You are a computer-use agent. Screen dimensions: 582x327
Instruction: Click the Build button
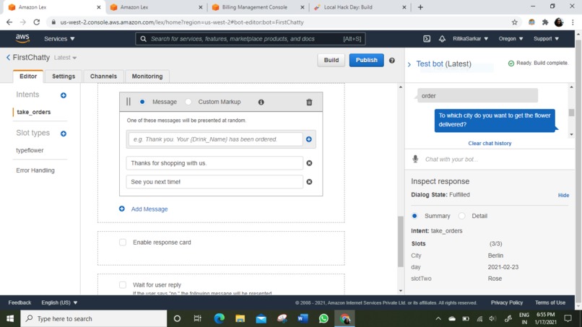tap(331, 60)
